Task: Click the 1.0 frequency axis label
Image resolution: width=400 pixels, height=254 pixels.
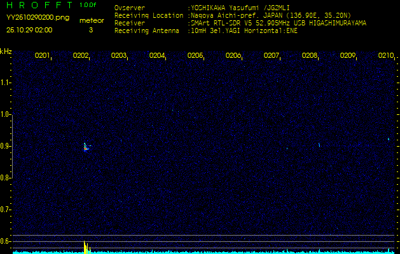Action: pos(5,114)
